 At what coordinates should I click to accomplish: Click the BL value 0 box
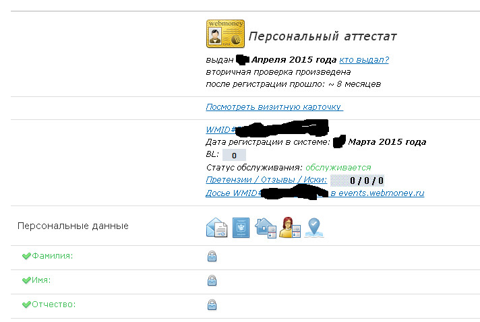[x=234, y=155]
